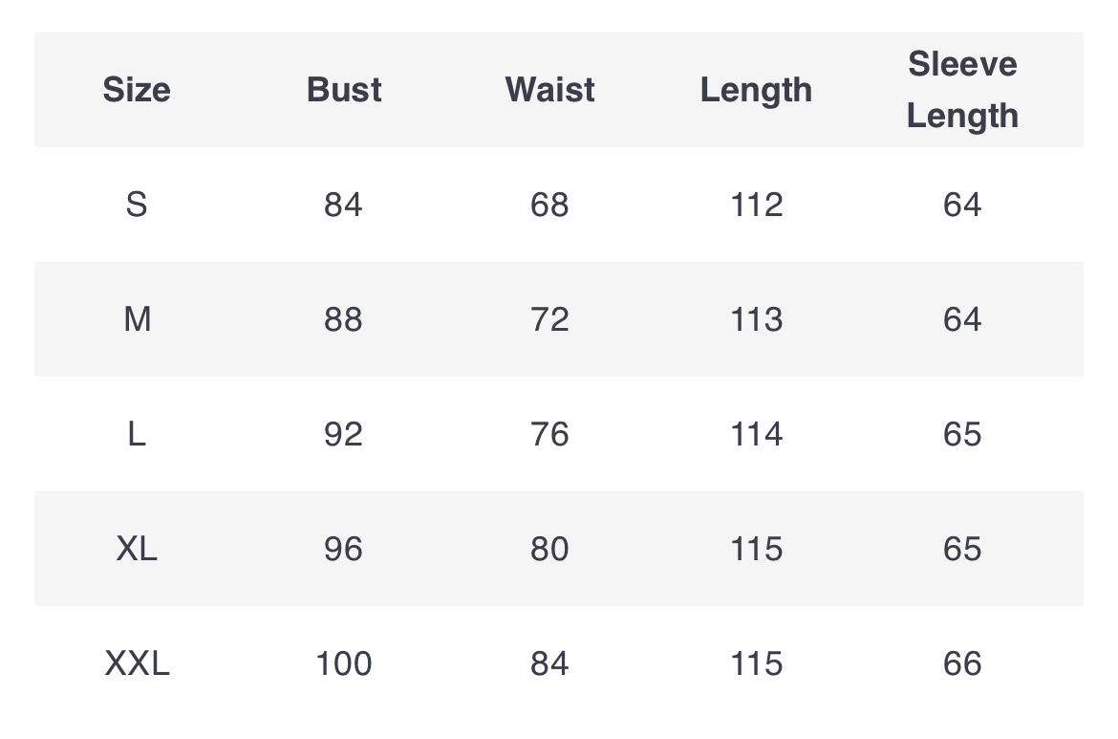
Task: Click the Size column header
Action: click(x=137, y=90)
